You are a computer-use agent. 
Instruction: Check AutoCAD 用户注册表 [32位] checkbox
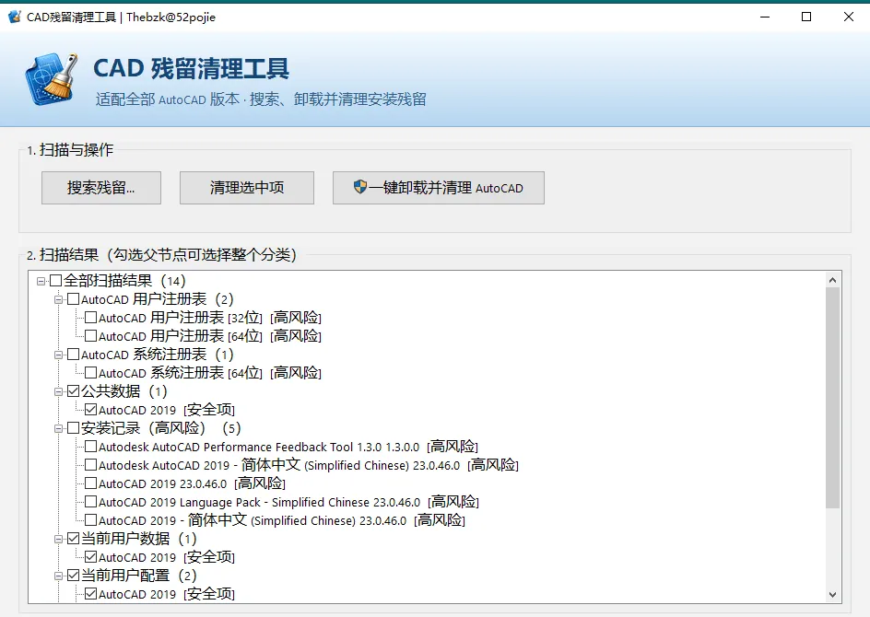click(x=91, y=318)
